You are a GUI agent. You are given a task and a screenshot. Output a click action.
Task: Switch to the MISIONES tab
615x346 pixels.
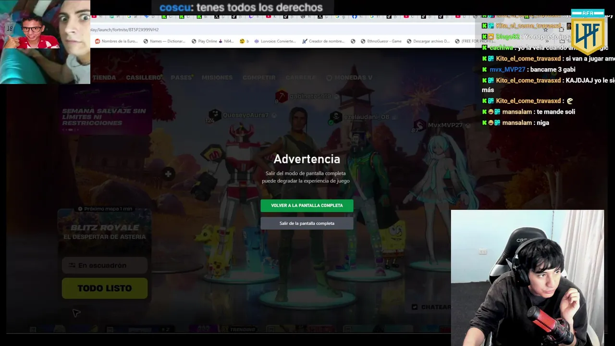[x=217, y=77]
